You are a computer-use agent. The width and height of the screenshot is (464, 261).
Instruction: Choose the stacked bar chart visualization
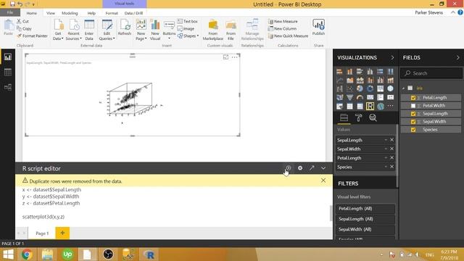[x=340, y=71]
